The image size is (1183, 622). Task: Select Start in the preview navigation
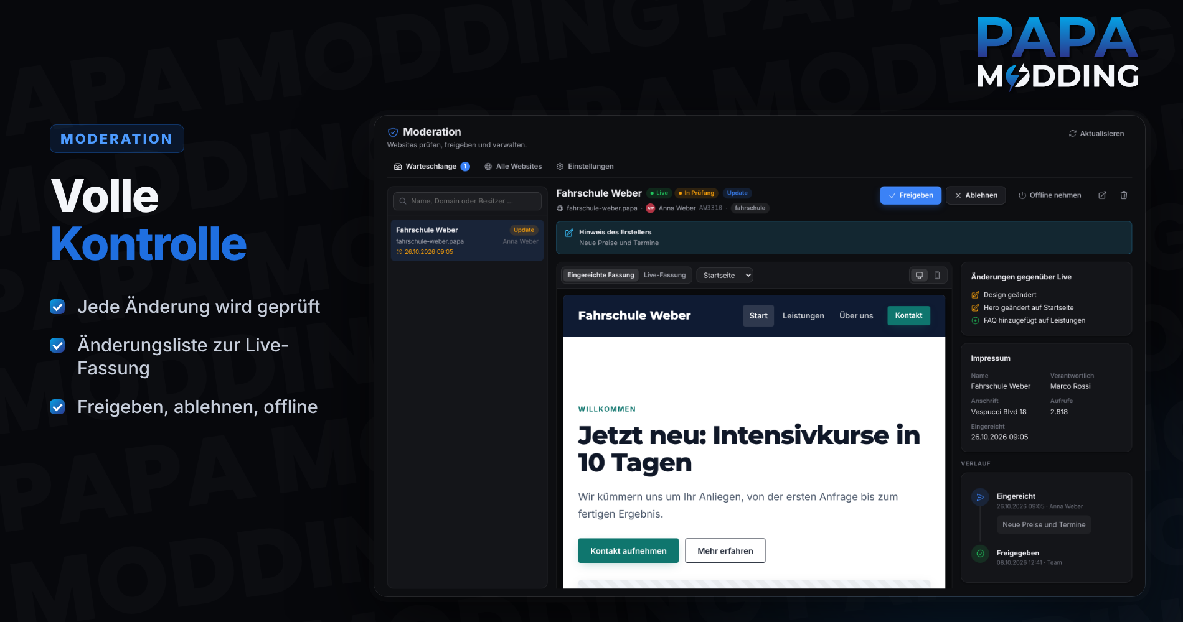pos(758,316)
